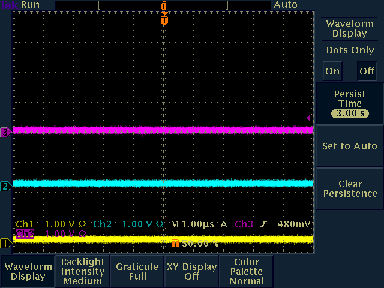Screen dimensions: 384x288
Task: Click the Tek Run acquisition status indicator
Action: click(20, 5)
